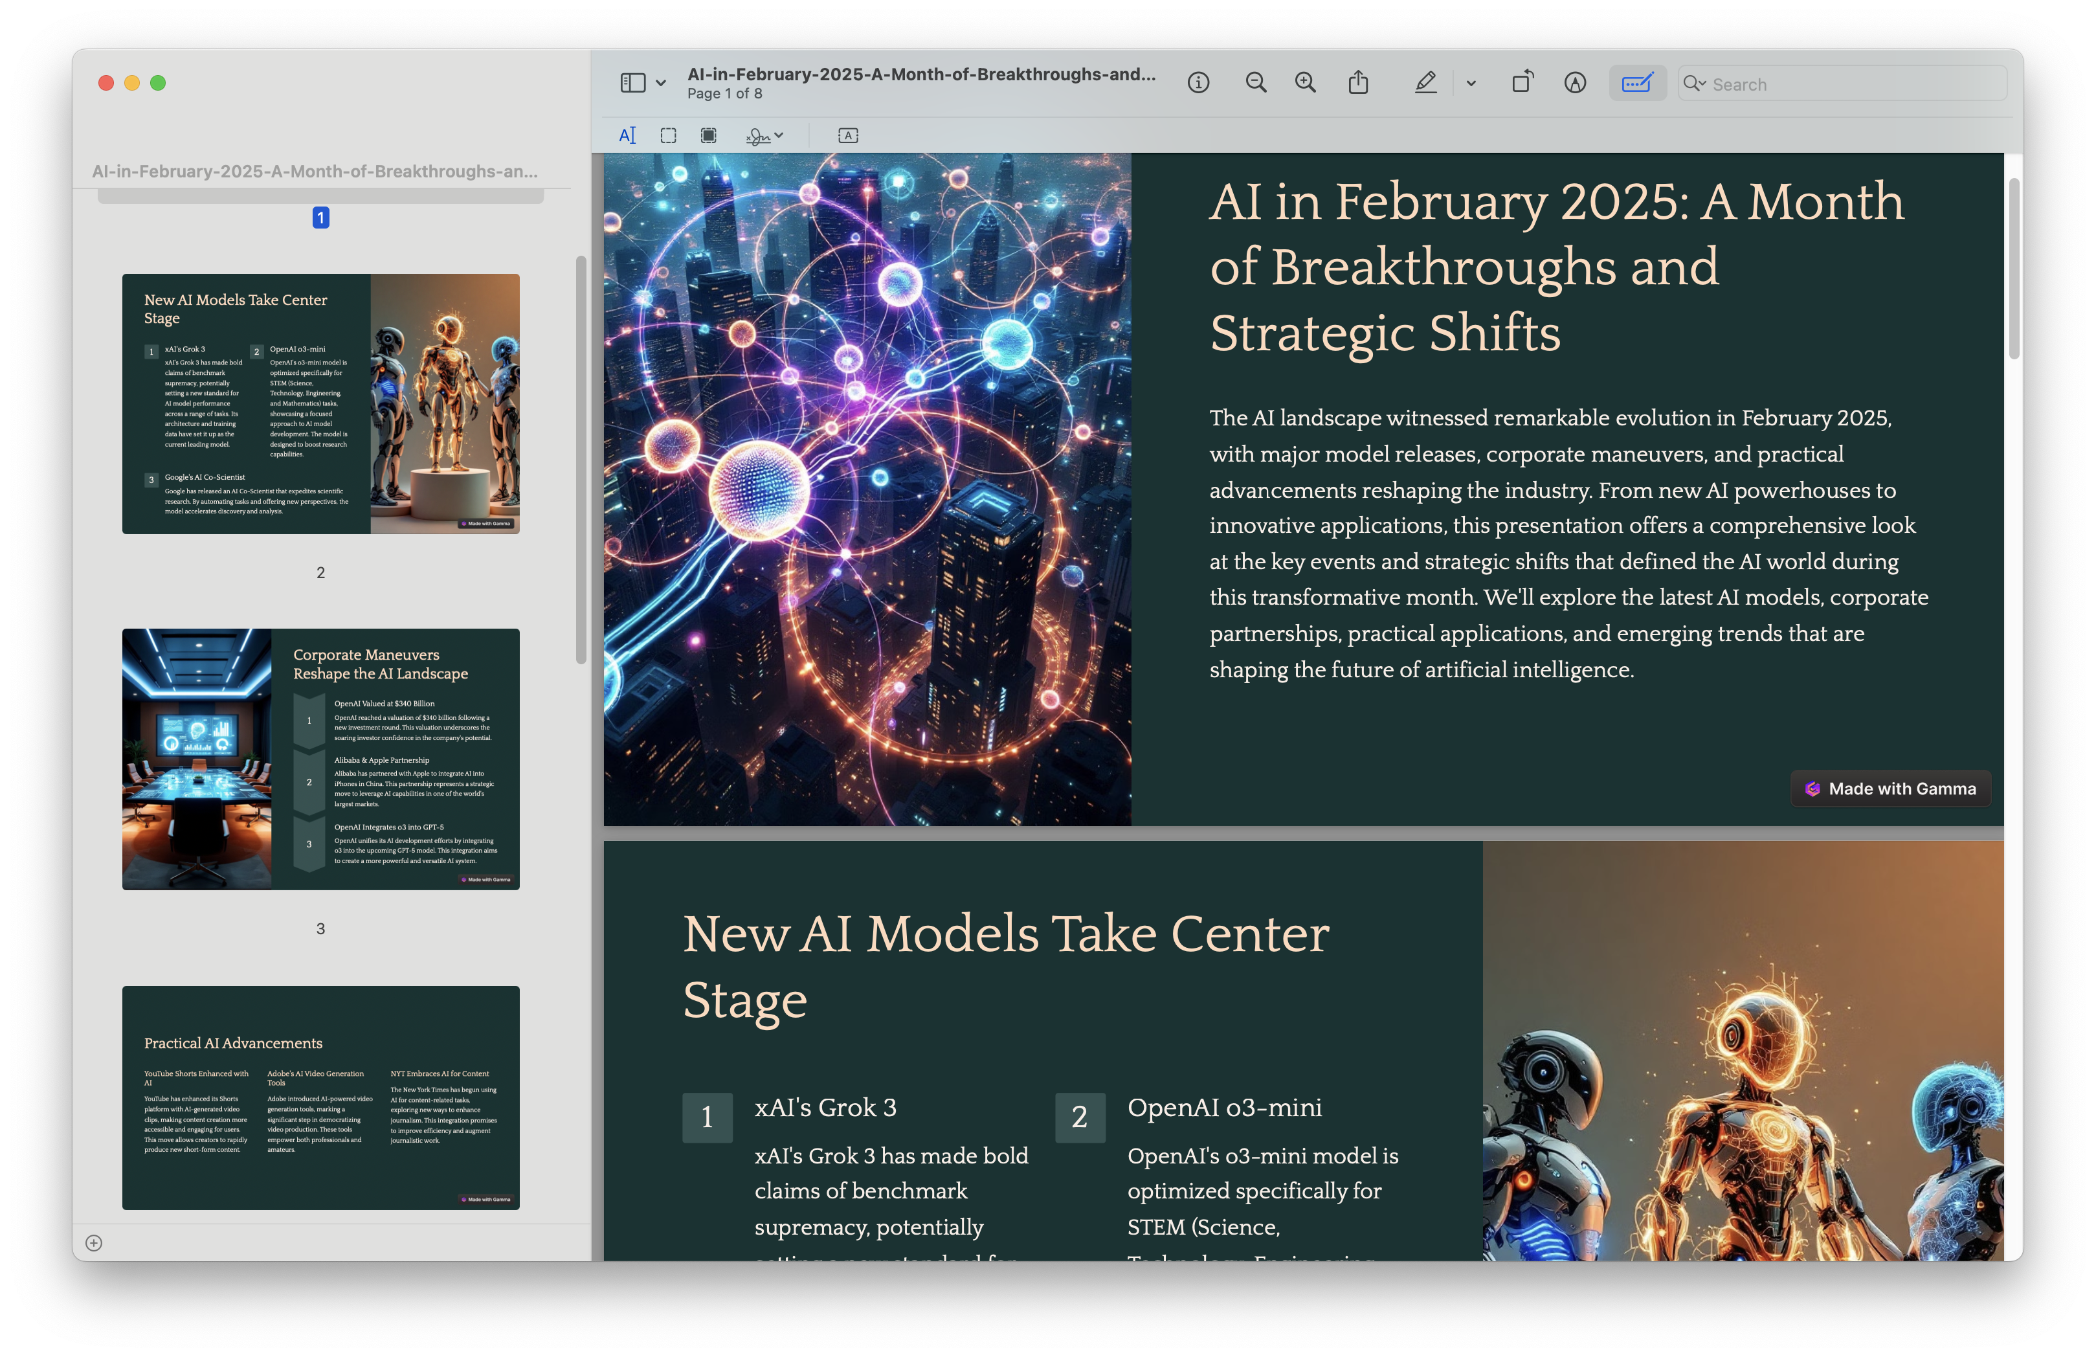
Task: Choose the Rectangular Selection tool
Action: (x=669, y=135)
